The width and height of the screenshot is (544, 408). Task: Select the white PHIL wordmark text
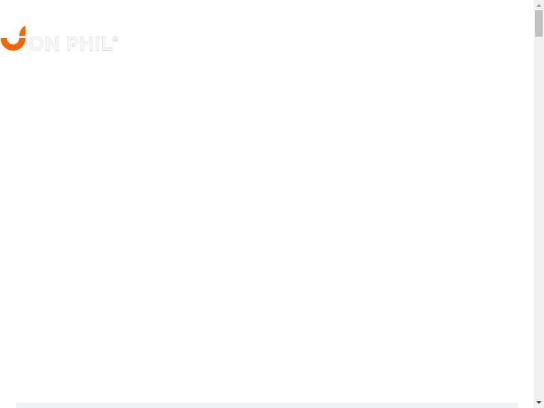click(90, 44)
